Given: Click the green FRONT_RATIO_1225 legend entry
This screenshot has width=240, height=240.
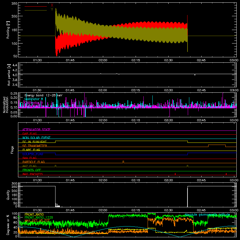Looking at the screenshot, I should coord(39,217).
